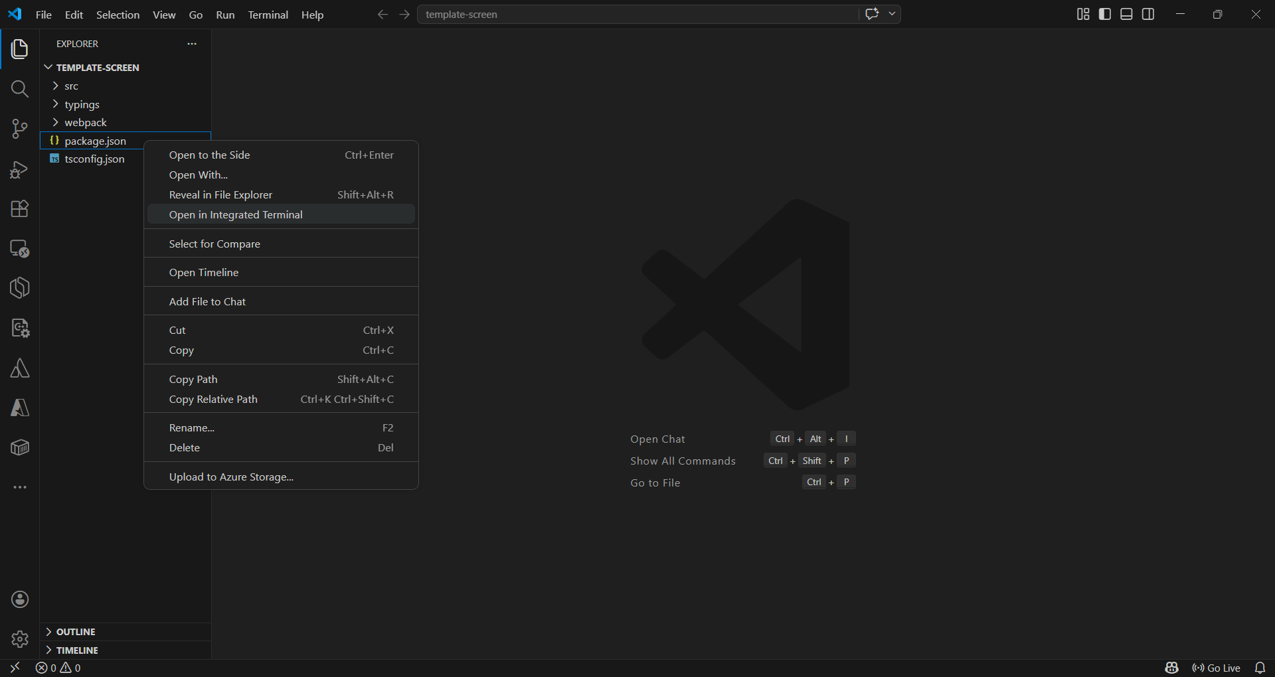Select Upload to Azure Storage... entry

click(x=281, y=477)
